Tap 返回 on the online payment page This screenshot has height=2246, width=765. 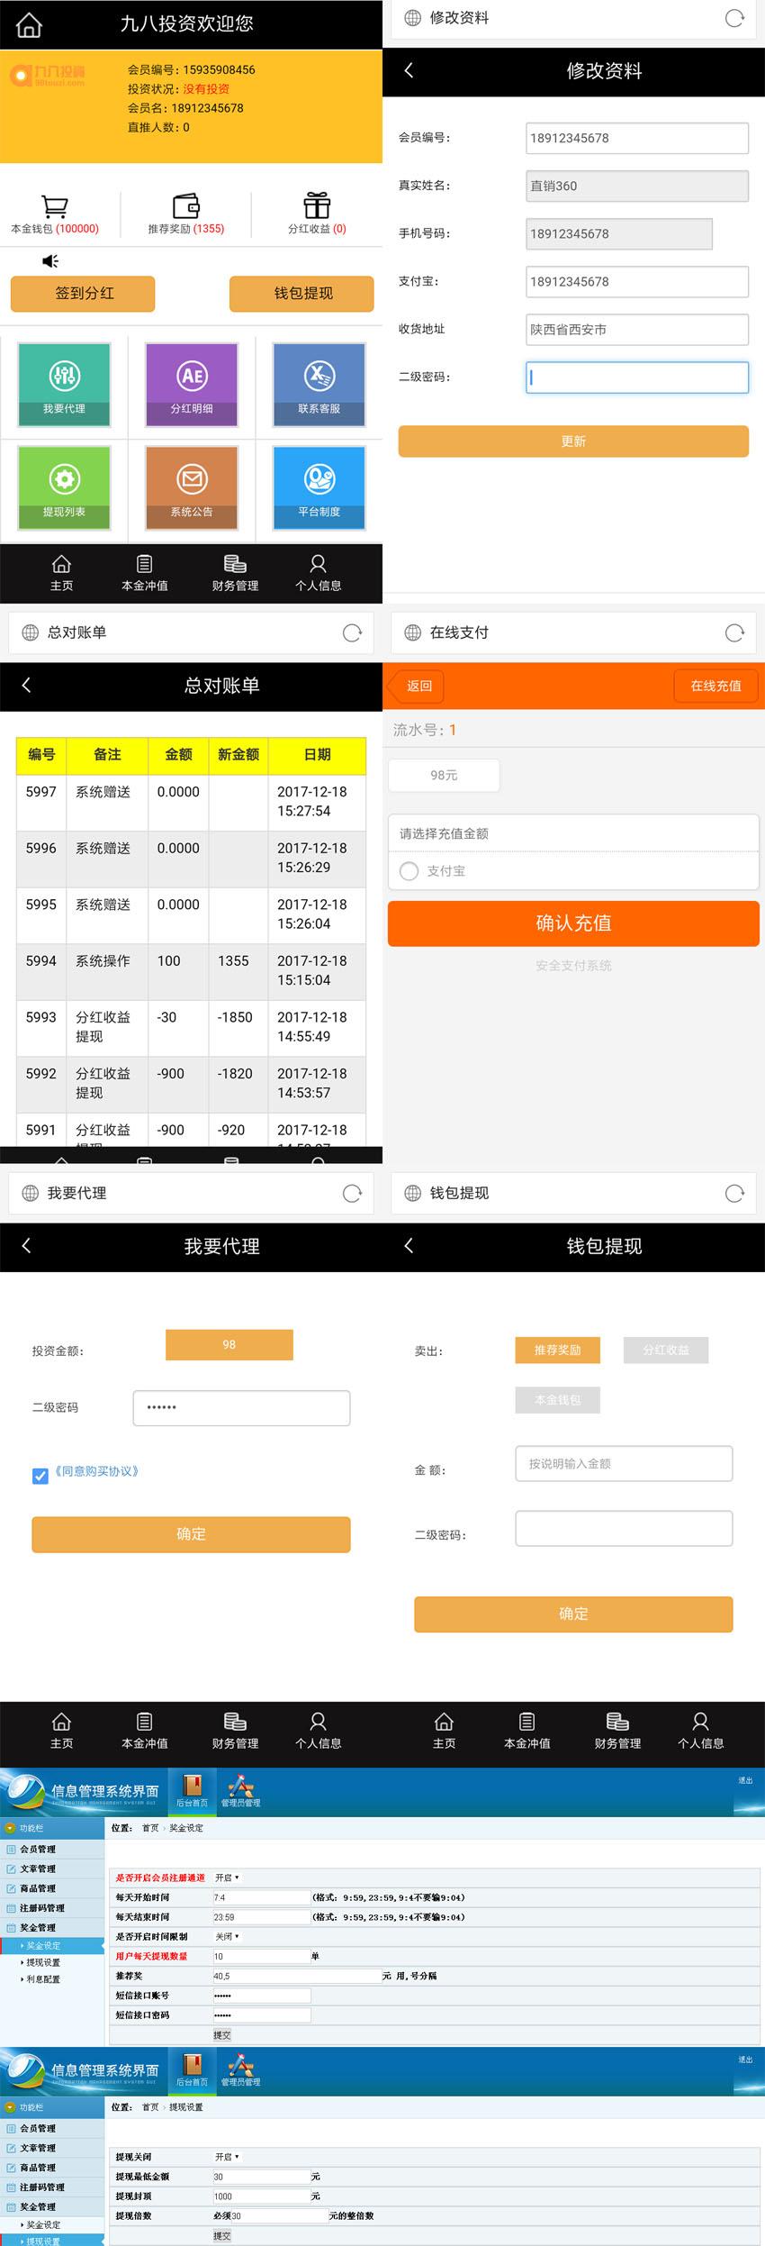(x=418, y=687)
